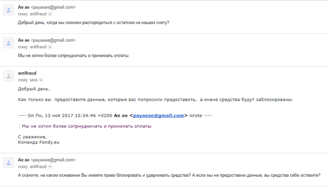Open the payaeae@gmail.com link in the quoted header
This screenshot has height=188, width=328.
pos(158,115)
